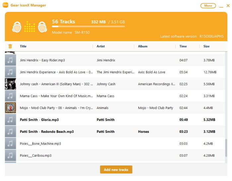Click music note icon for Redondo Beach track
The width and height of the screenshot is (232, 181).
[10, 132]
